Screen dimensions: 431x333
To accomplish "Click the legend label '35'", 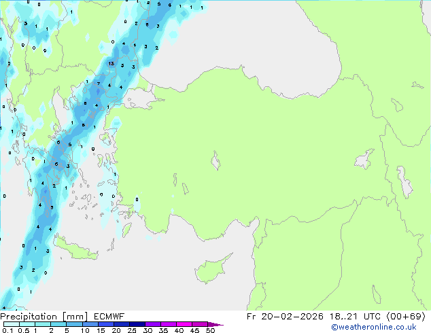I will click(x=163, y=330).
